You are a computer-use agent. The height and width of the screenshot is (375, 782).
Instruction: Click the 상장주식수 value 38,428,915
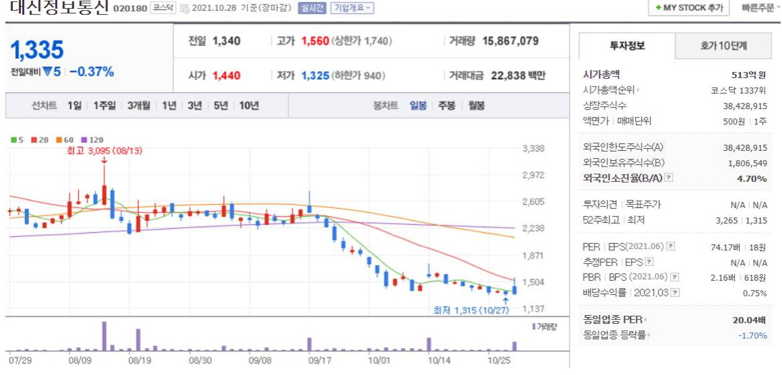(745, 106)
